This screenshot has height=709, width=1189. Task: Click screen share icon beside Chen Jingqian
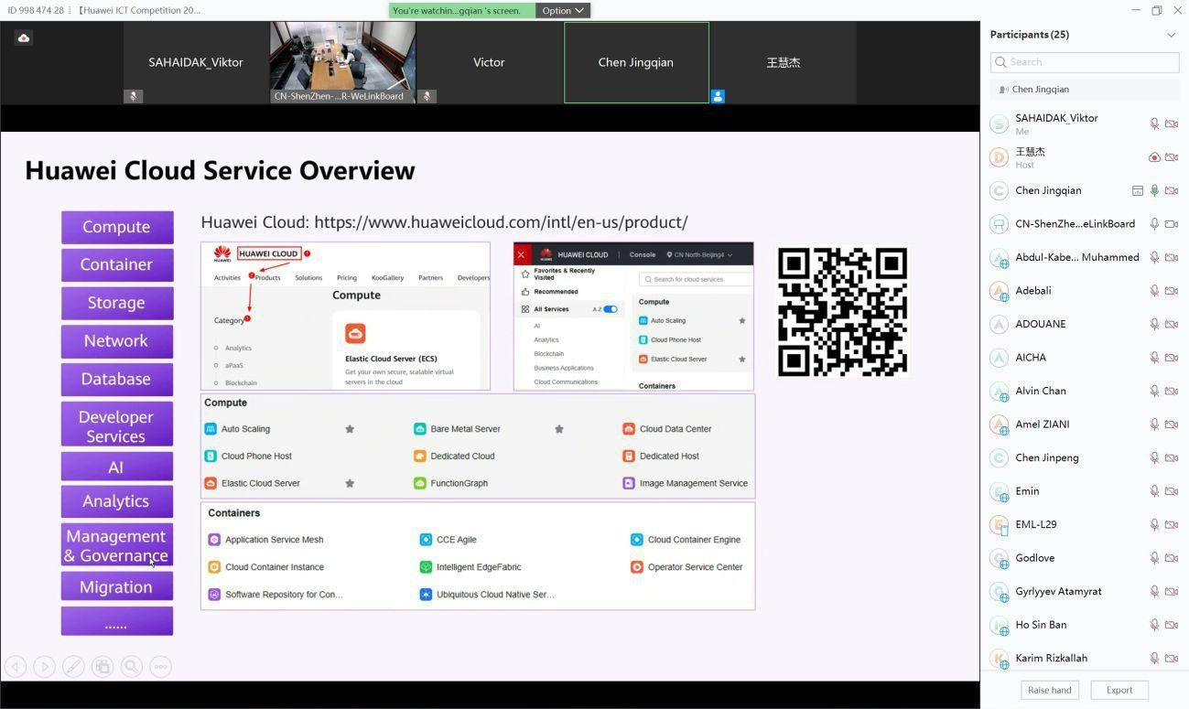click(1137, 191)
